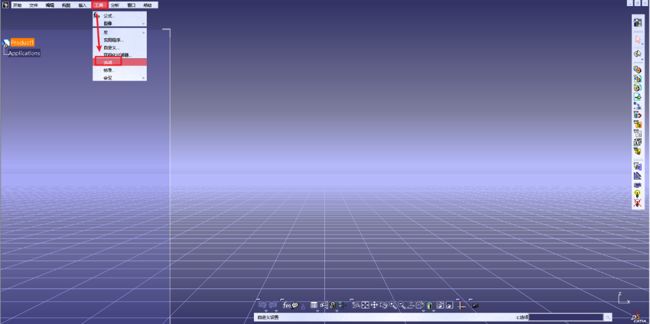
Task: Open the 编辑 menu
Action: (x=50, y=5)
